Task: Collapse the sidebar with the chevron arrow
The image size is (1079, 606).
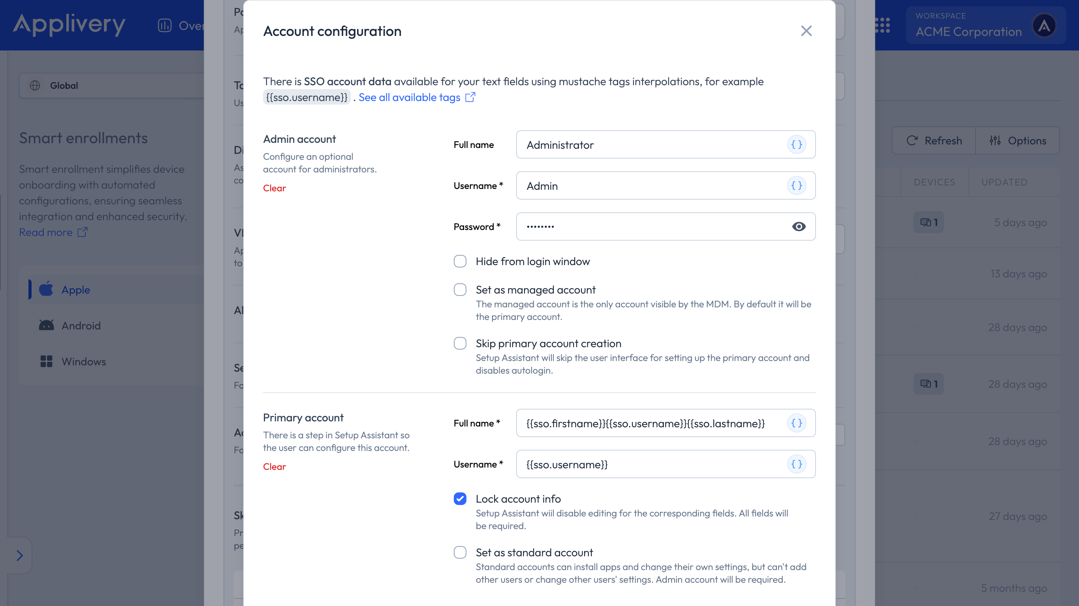Action: tap(19, 555)
